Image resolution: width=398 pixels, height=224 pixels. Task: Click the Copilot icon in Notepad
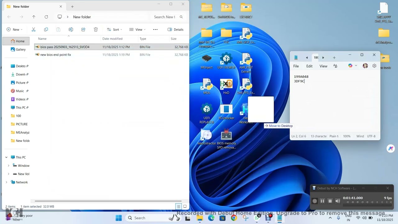[350, 66]
